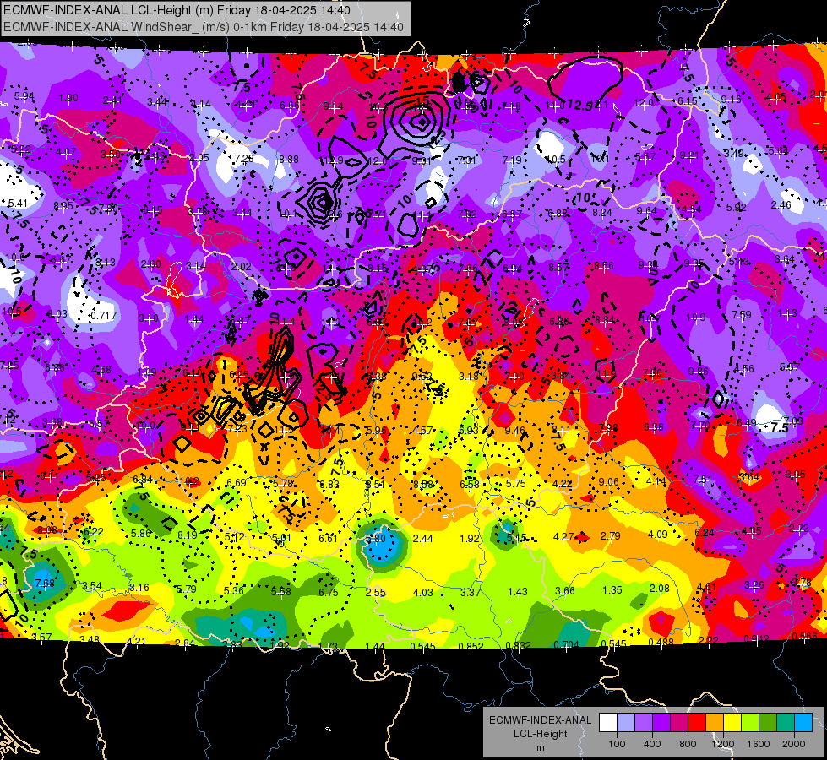
Task: Select the white legend swatch below 100
Action: (608, 722)
